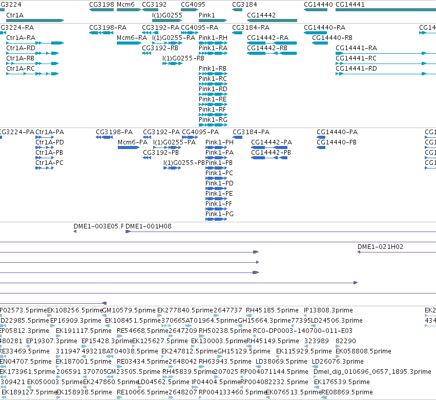Select EST IP13808.3prime
436x400 pixels.
[x=305, y=315]
